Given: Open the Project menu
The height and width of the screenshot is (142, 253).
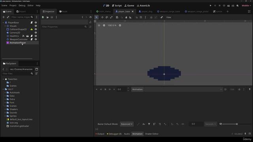Looking at the screenshot, I should [13, 6].
